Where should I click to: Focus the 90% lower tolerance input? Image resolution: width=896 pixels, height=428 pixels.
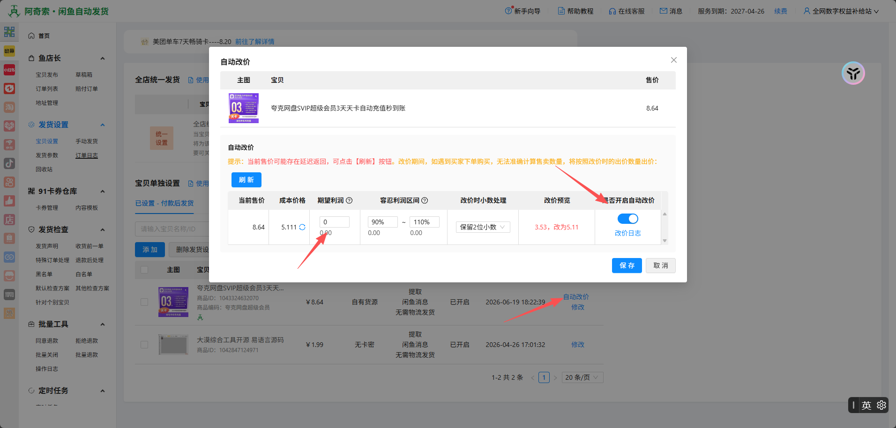click(383, 222)
